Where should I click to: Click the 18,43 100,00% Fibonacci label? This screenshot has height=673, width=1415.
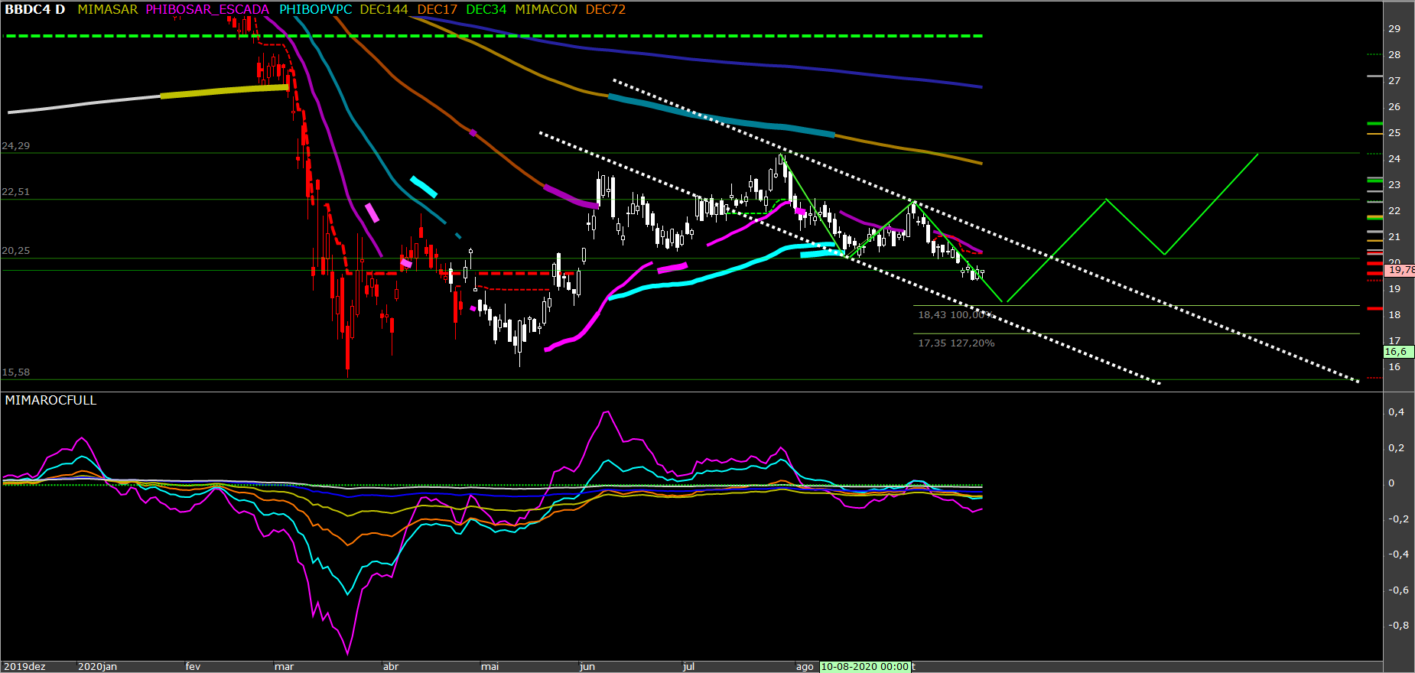955,315
